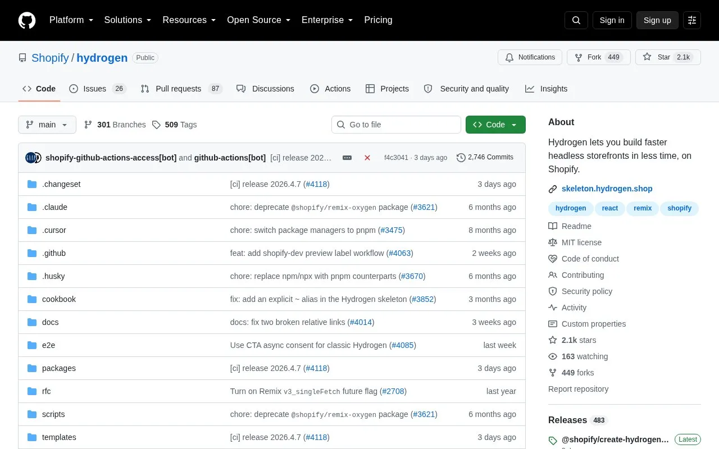The image size is (719, 449).
Task: Click the shopify-github-actions-access bot avatar
Action: (30, 158)
